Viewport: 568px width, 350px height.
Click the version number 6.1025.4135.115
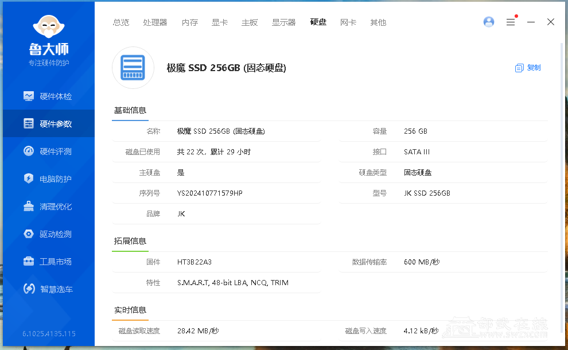49,334
